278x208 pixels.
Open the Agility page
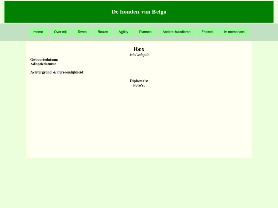124,32
